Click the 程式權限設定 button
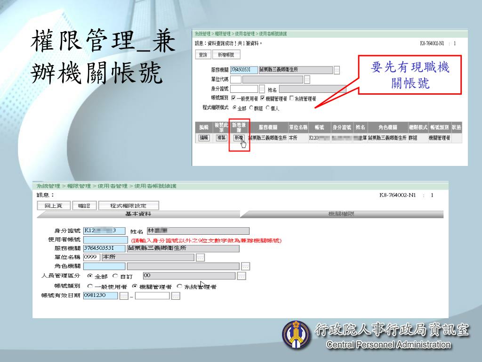Viewport: 482px width, 362px height. click(129, 206)
